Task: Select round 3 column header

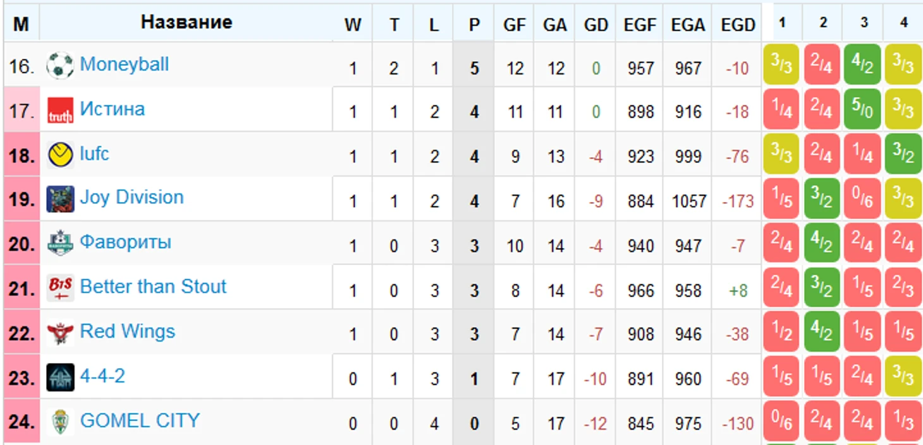Action: tap(864, 23)
